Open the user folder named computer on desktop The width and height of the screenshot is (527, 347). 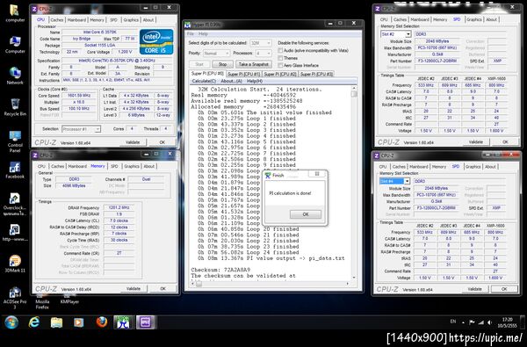pos(15,13)
